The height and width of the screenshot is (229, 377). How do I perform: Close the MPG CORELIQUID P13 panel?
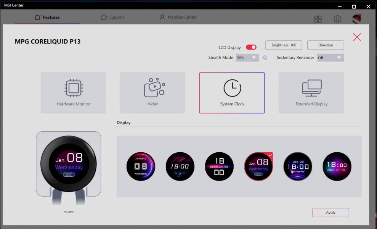pos(357,37)
